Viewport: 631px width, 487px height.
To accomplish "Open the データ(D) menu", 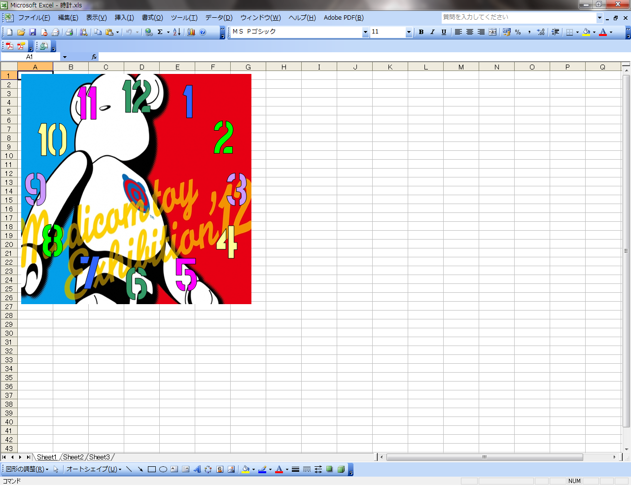I will [x=219, y=18].
